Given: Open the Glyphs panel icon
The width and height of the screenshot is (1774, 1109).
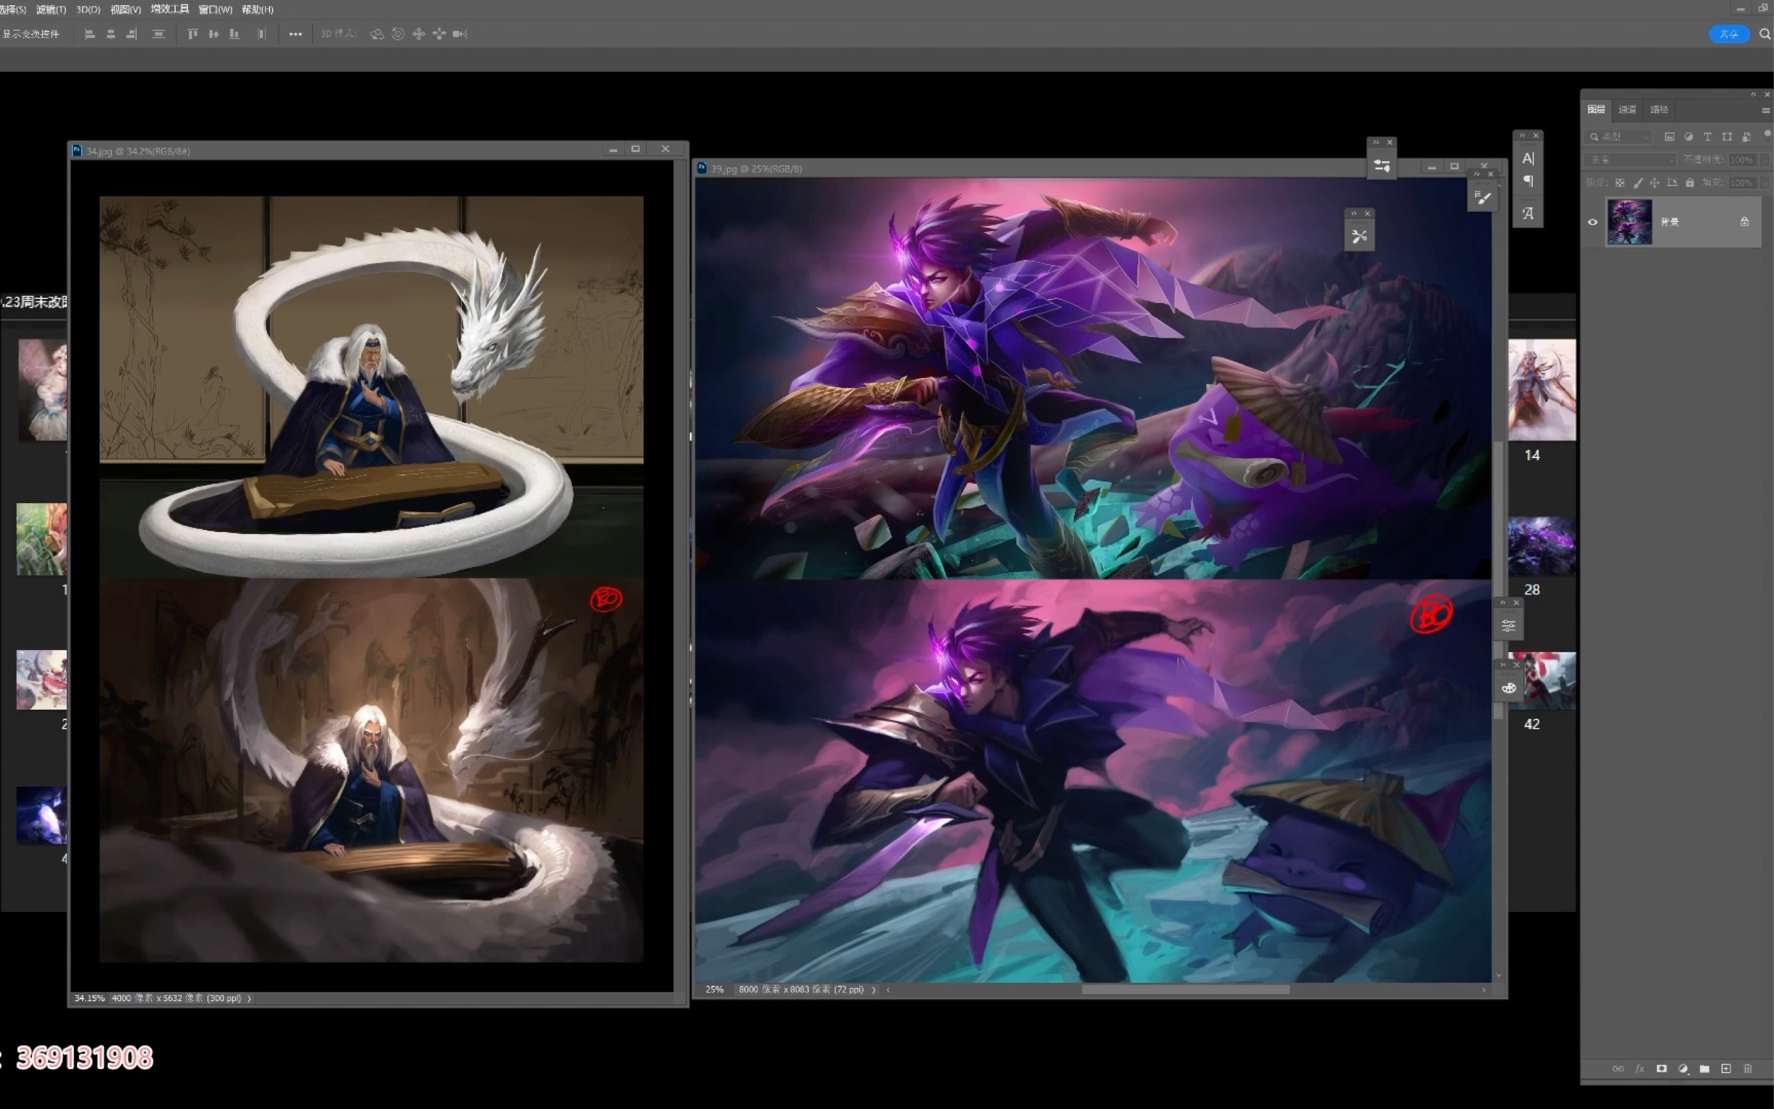Looking at the screenshot, I should (1528, 214).
